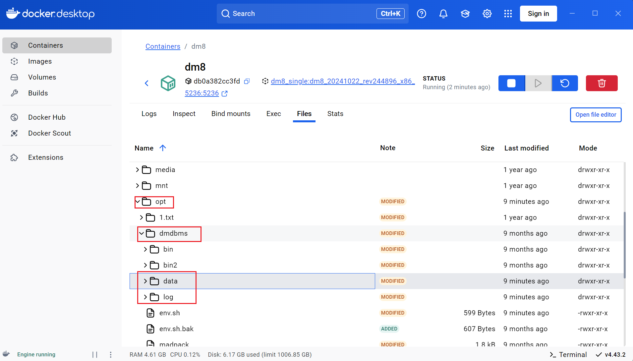Viewport: 633px width, 361px height.
Task: Click the Start container play button
Action: tap(538, 83)
